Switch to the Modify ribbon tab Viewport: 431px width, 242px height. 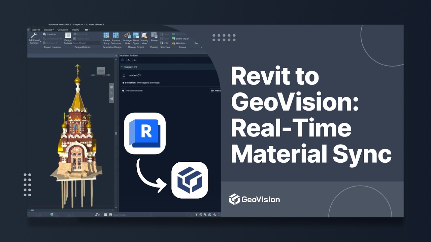pos(75,30)
